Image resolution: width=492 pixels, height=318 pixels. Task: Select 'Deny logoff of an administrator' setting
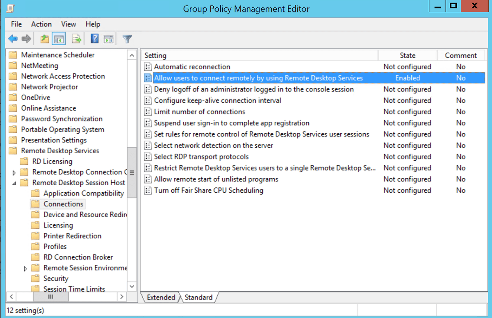click(254, 89)
